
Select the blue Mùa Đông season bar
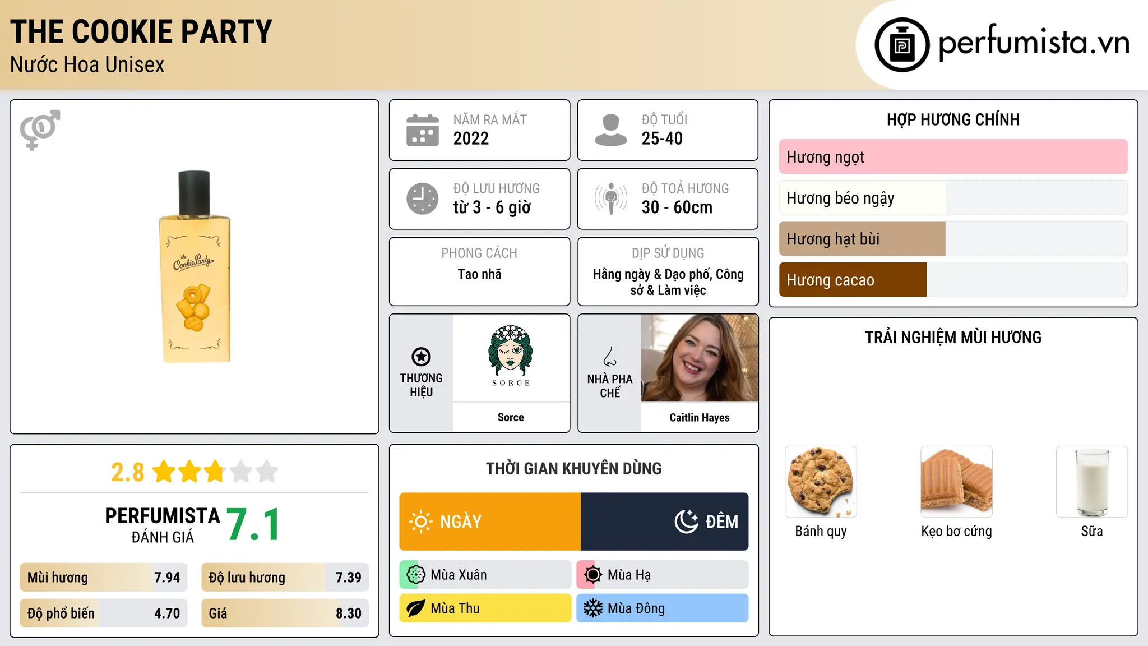[x=663, y=608]
